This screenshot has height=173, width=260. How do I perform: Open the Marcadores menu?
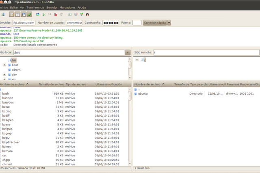click(67, 7)
